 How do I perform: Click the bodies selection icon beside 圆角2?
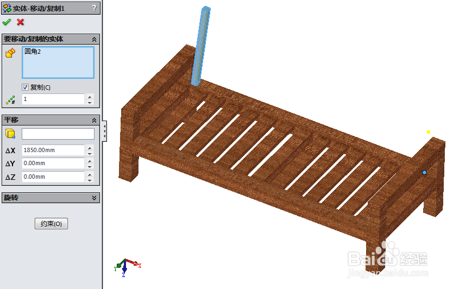(x=10, y=53)
